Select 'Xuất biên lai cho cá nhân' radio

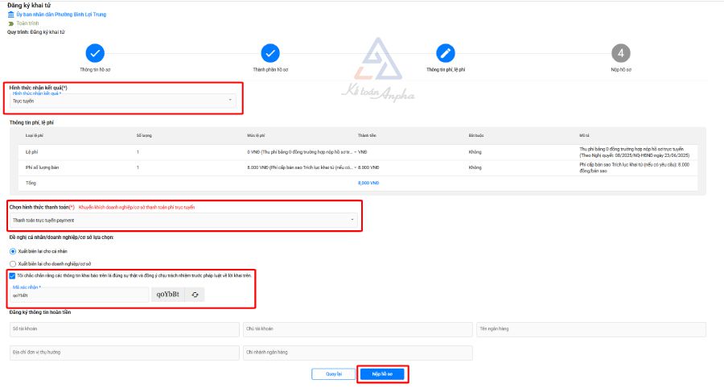pos(12,251)
